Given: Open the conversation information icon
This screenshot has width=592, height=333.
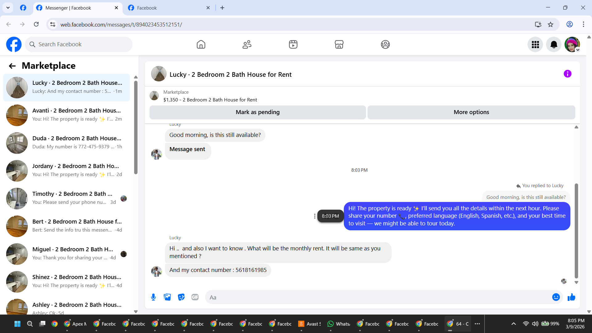Looking at the screenshot, I should [567, 74].
